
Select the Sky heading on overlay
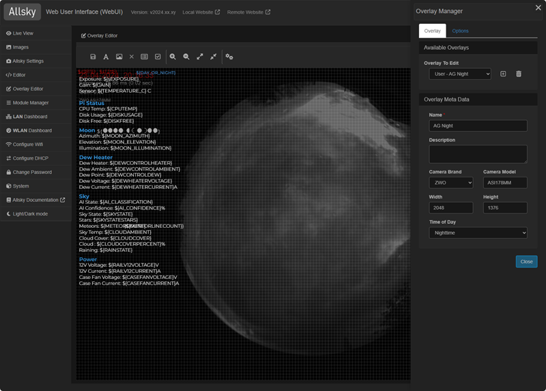(x=84, y=197)
